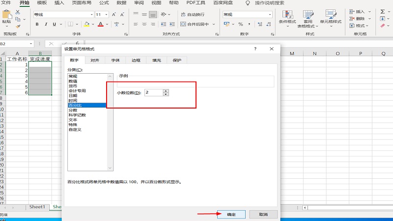Click the Conditional Formatting (条件格式) icon

tap(287, 18)
